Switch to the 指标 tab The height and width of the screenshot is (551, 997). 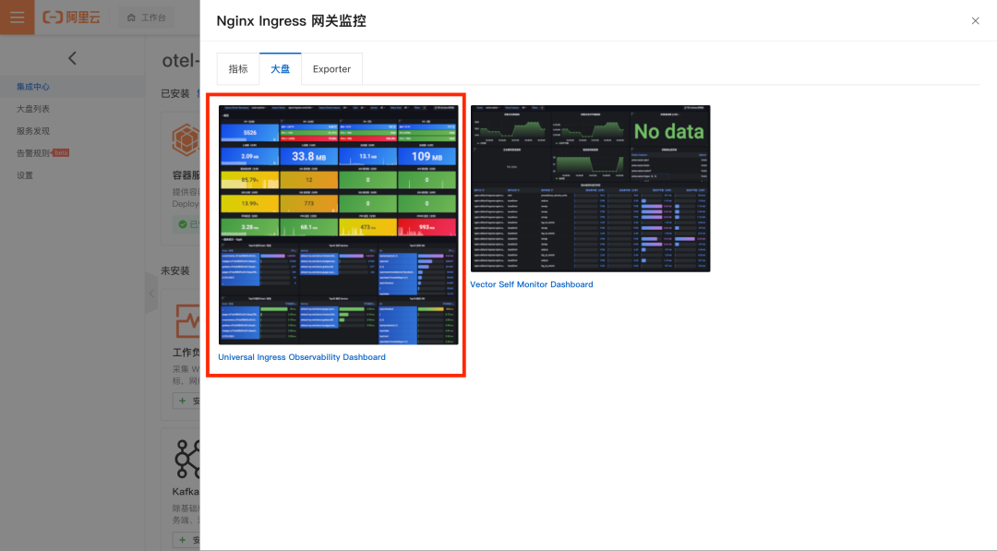point(238,68)
